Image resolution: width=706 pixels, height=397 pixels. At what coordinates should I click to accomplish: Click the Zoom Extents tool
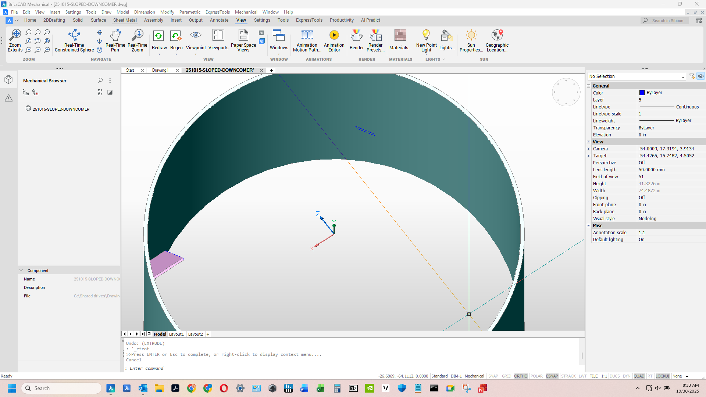[x=15, y=40]
